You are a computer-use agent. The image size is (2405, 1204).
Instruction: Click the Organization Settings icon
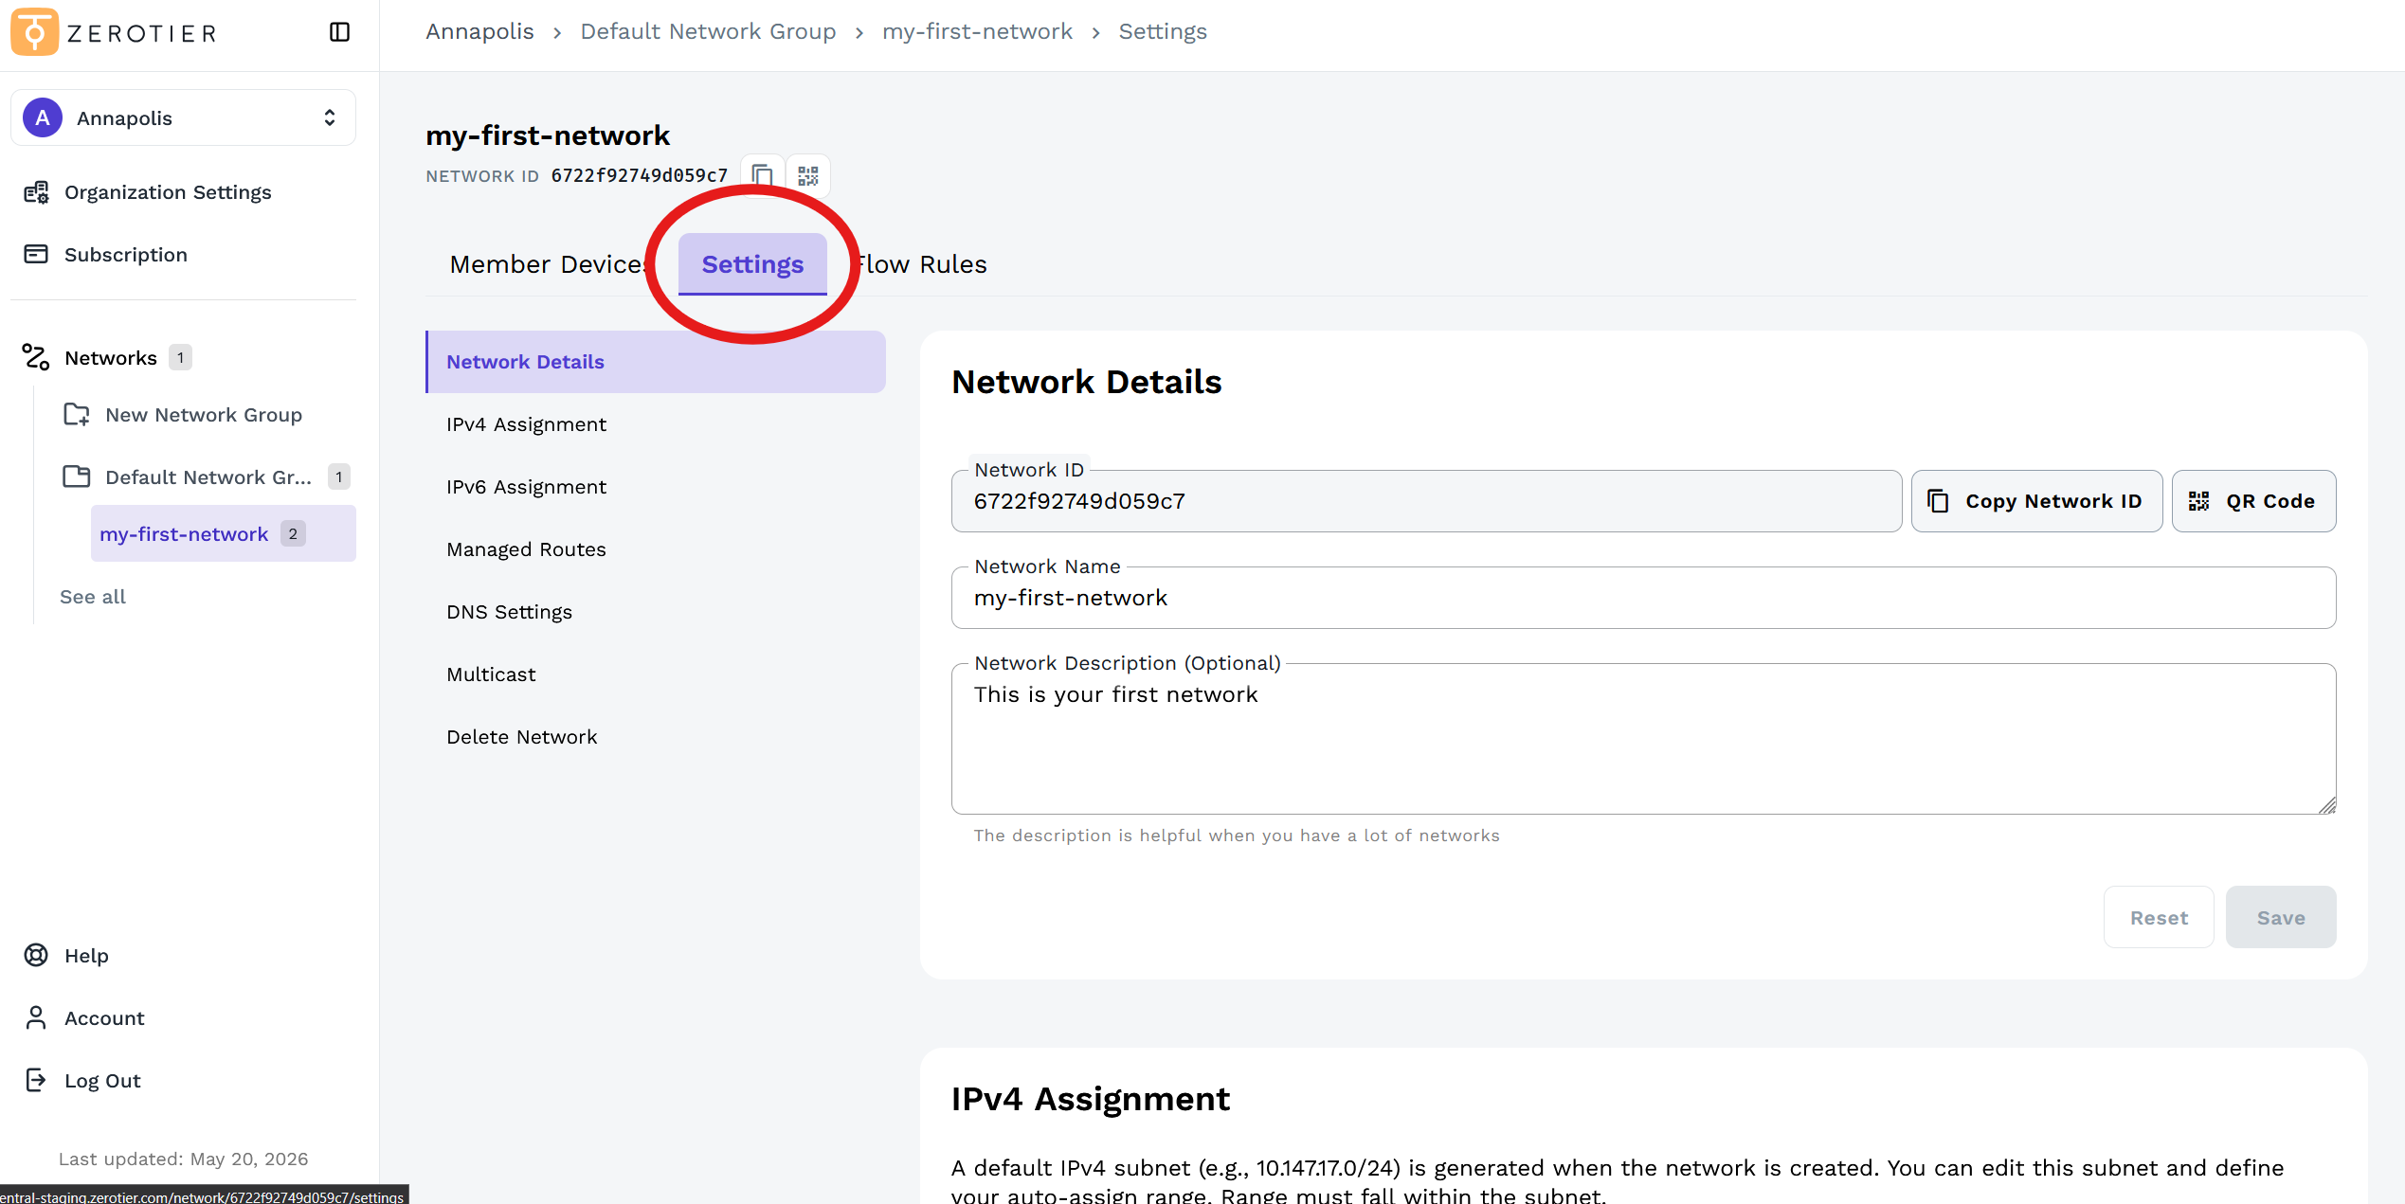[x=36, y=192]
